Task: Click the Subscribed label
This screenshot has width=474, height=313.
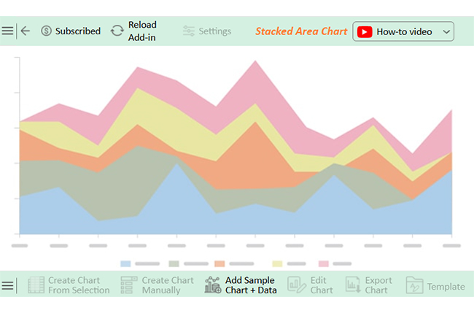Action: (78, 31)
